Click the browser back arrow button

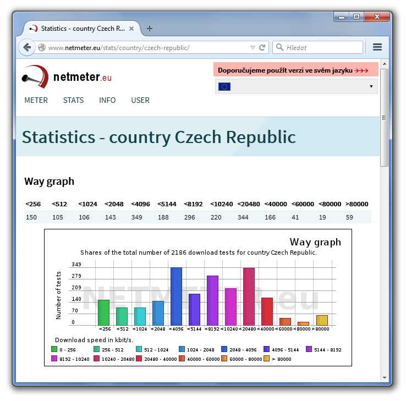pos(27,47)
